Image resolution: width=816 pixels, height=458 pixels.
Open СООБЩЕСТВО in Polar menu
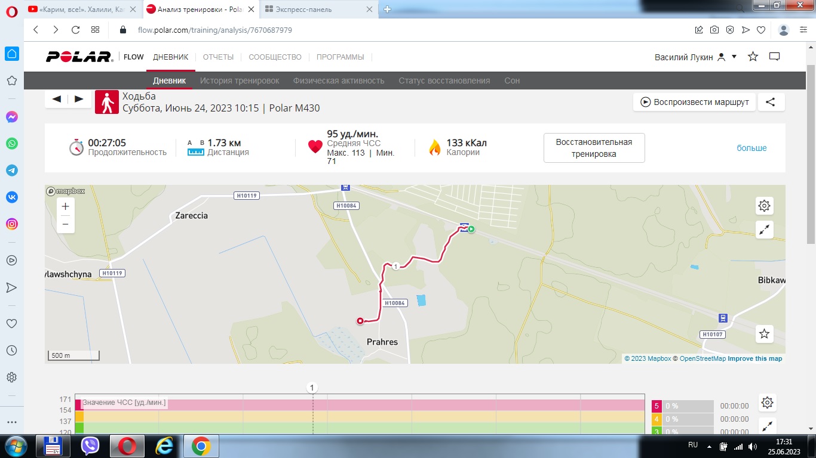coord(275,57)
